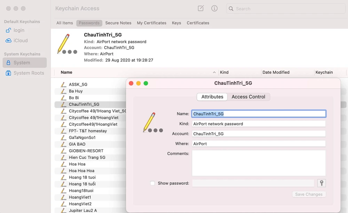
Task: Click the compose new keychain item icon
Action: 201,8
